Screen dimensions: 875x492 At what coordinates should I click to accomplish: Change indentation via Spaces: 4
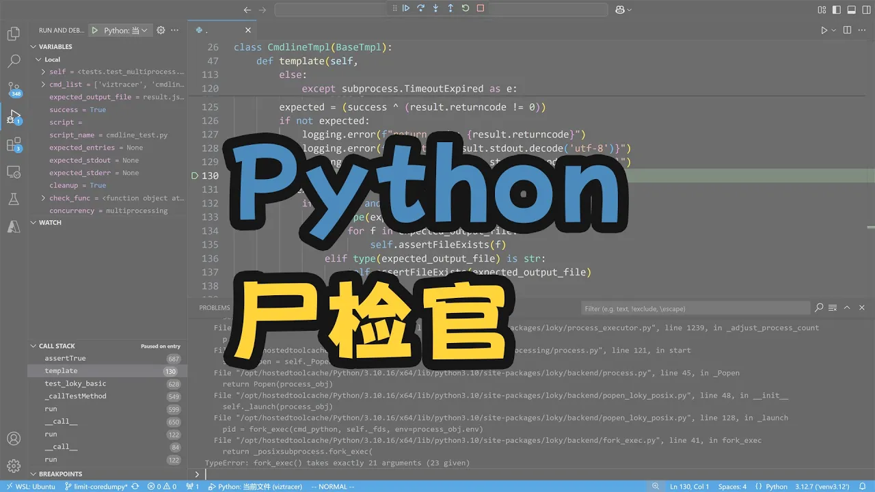(732, 487)
